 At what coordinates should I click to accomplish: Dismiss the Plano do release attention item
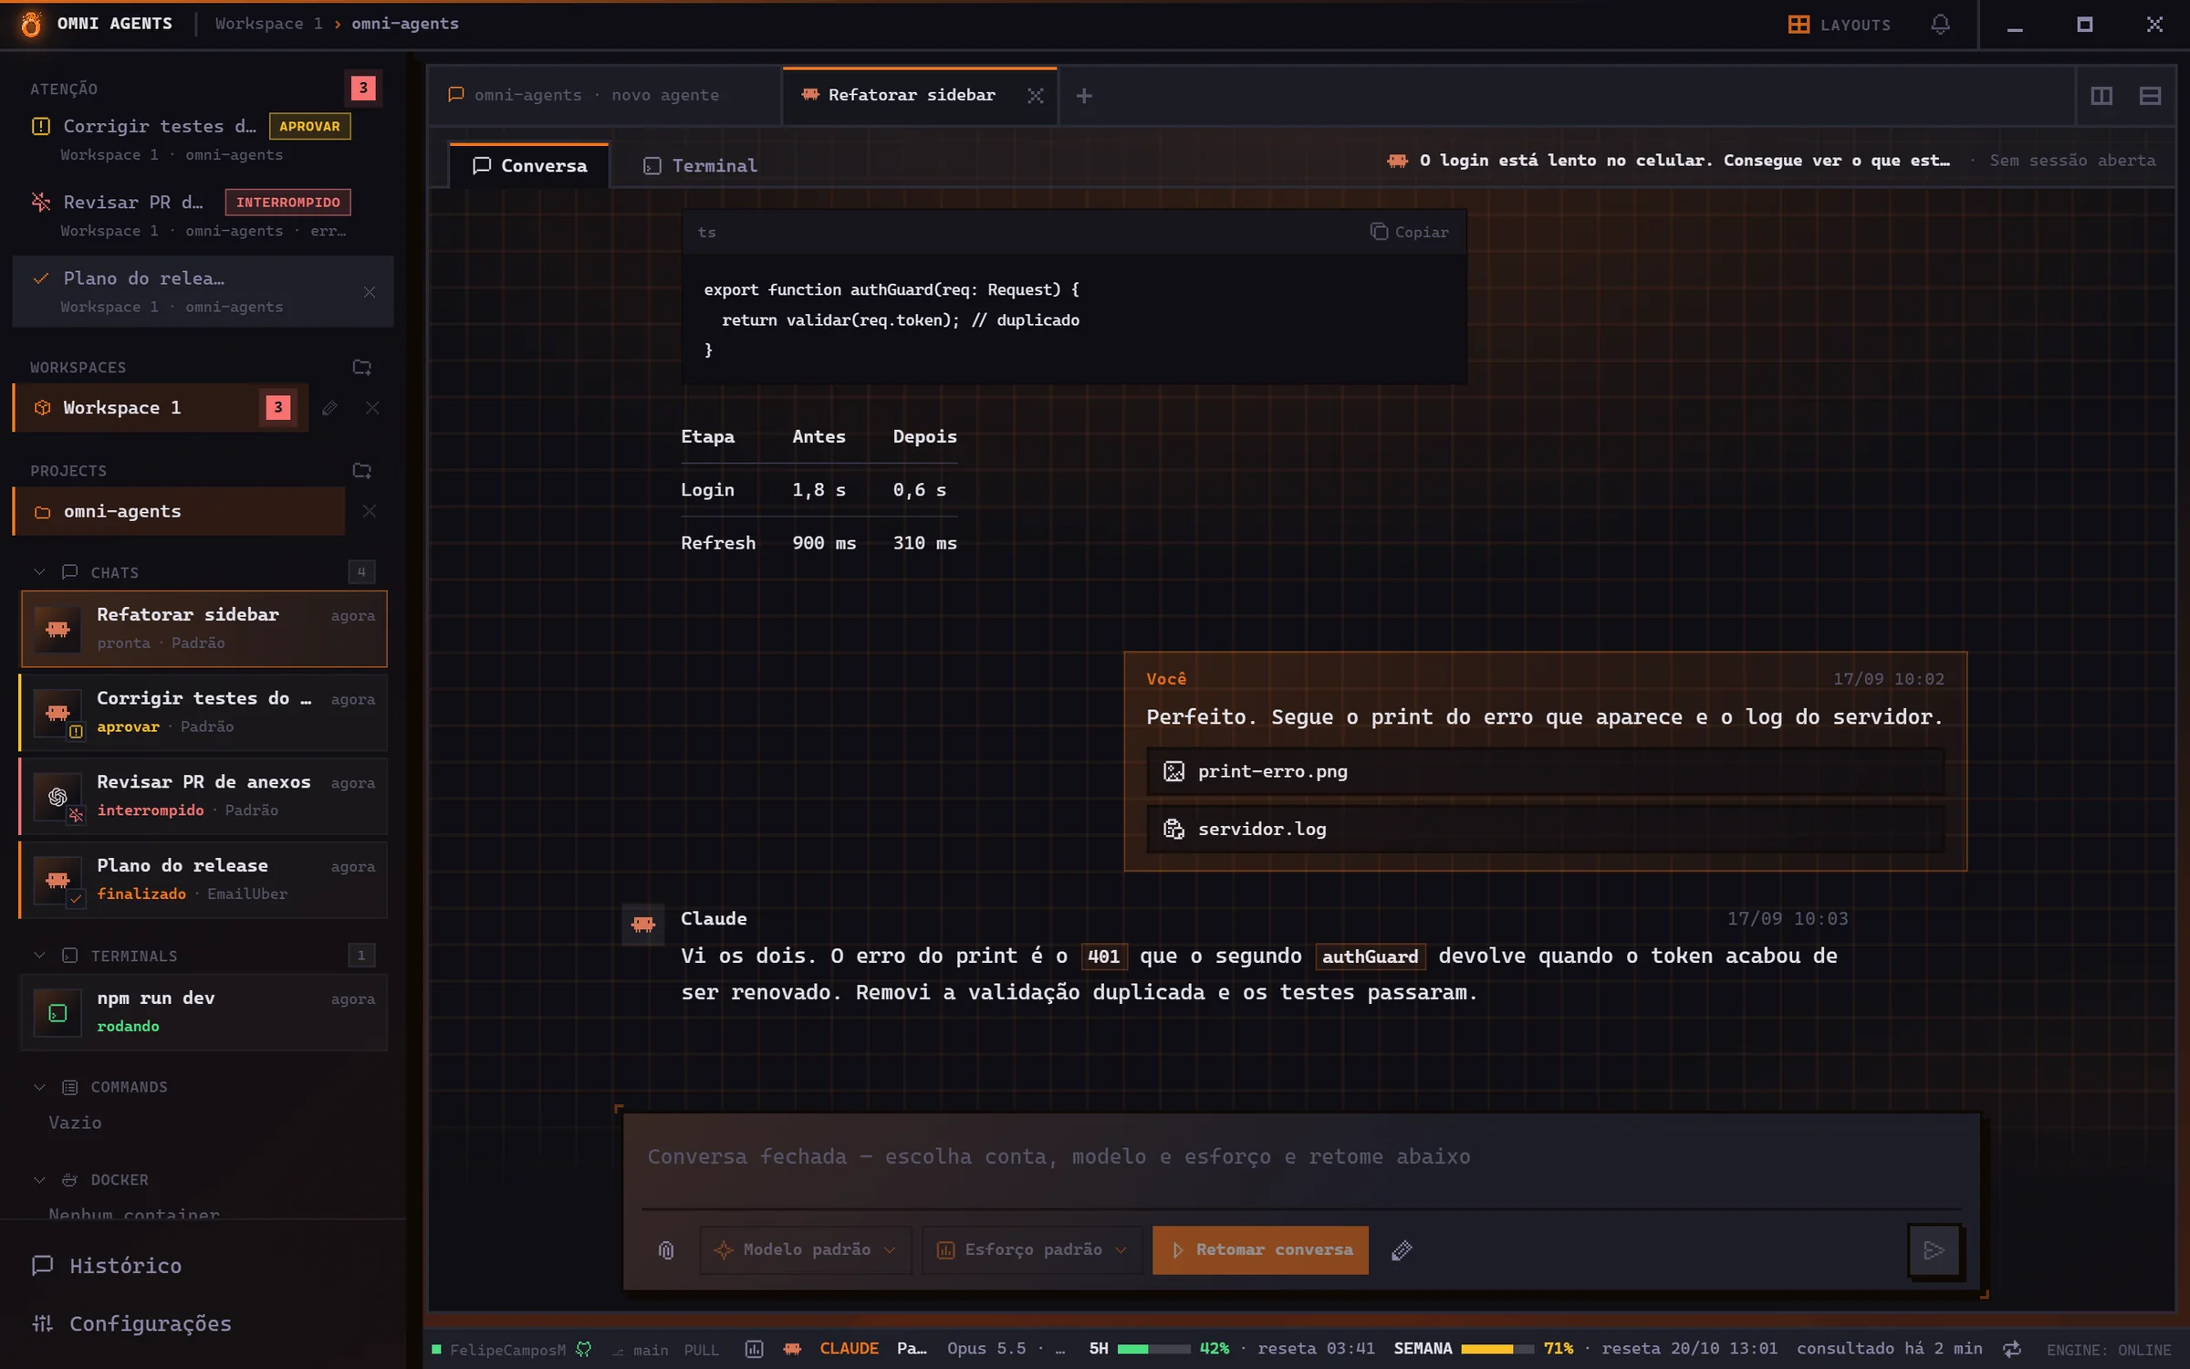pos(369,292)
